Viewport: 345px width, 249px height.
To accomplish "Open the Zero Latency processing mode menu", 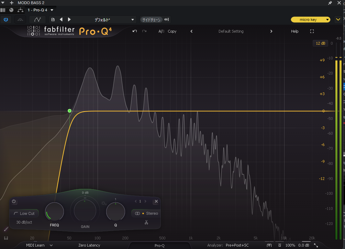I will (89, 245).
